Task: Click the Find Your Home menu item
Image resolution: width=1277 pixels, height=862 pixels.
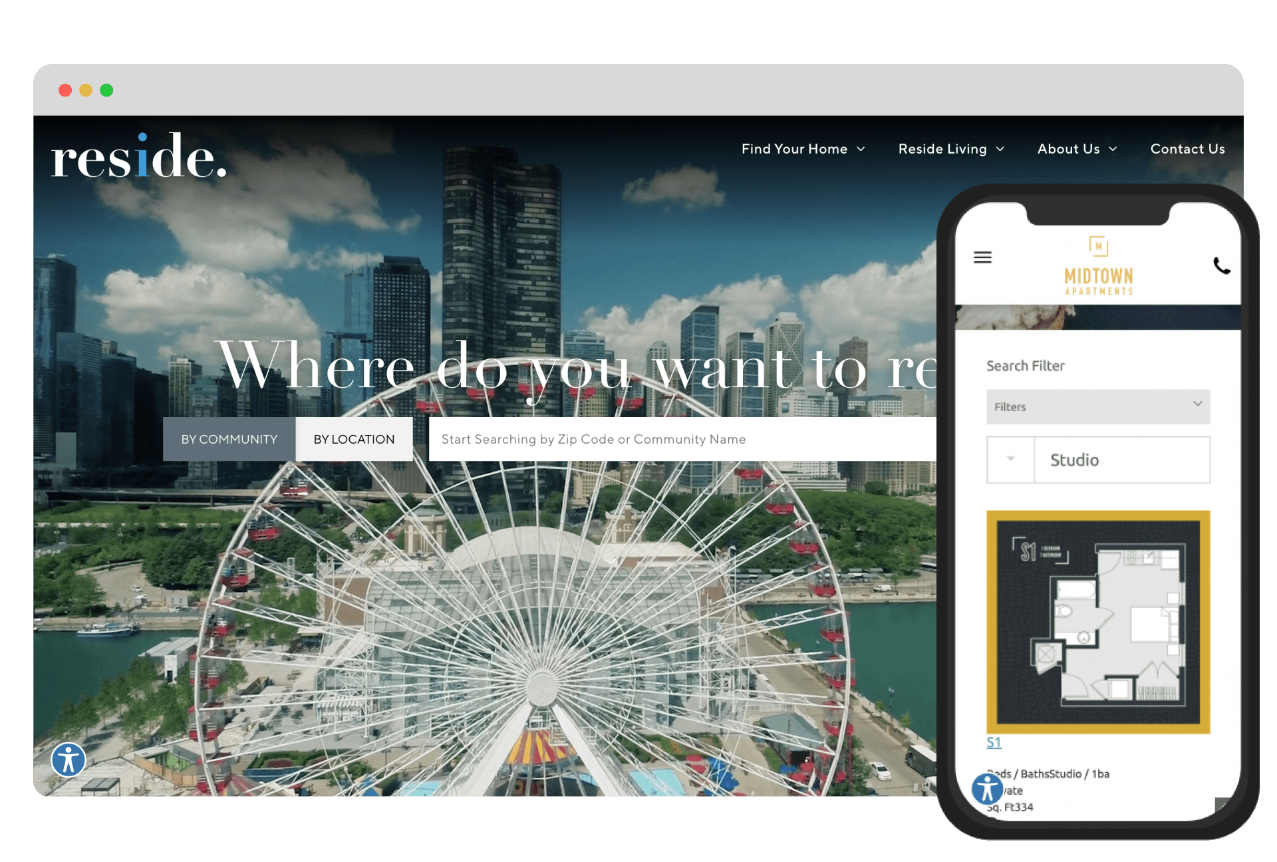Action: click(x=794, y=148)
